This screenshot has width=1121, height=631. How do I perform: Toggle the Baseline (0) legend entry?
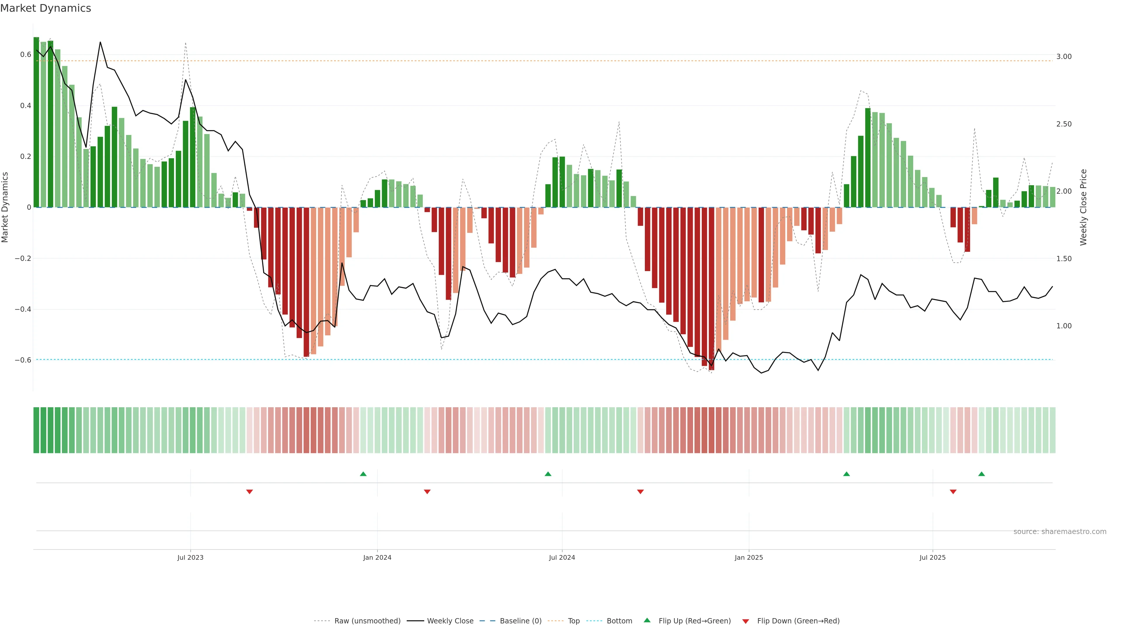click(x=521, y=620)
